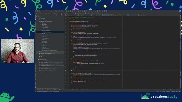Click the override gutter icon beside onCreateView
This screenshot has width=182, height=102.
pyautogui.click(x=67, y=32)
